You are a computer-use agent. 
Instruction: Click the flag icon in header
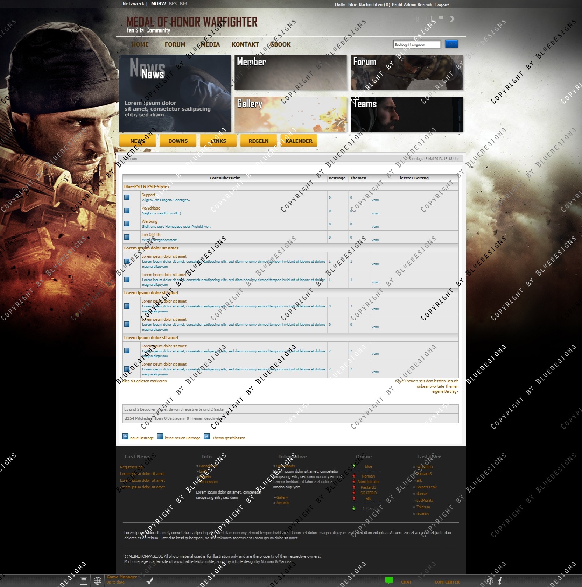tap(441, 18)
